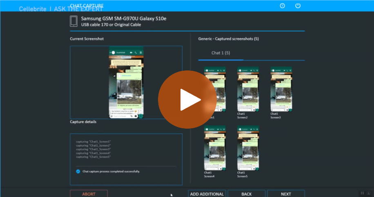Click the Cellebrite ASK THE EXPERT logo text

click(x=61, y=9)
